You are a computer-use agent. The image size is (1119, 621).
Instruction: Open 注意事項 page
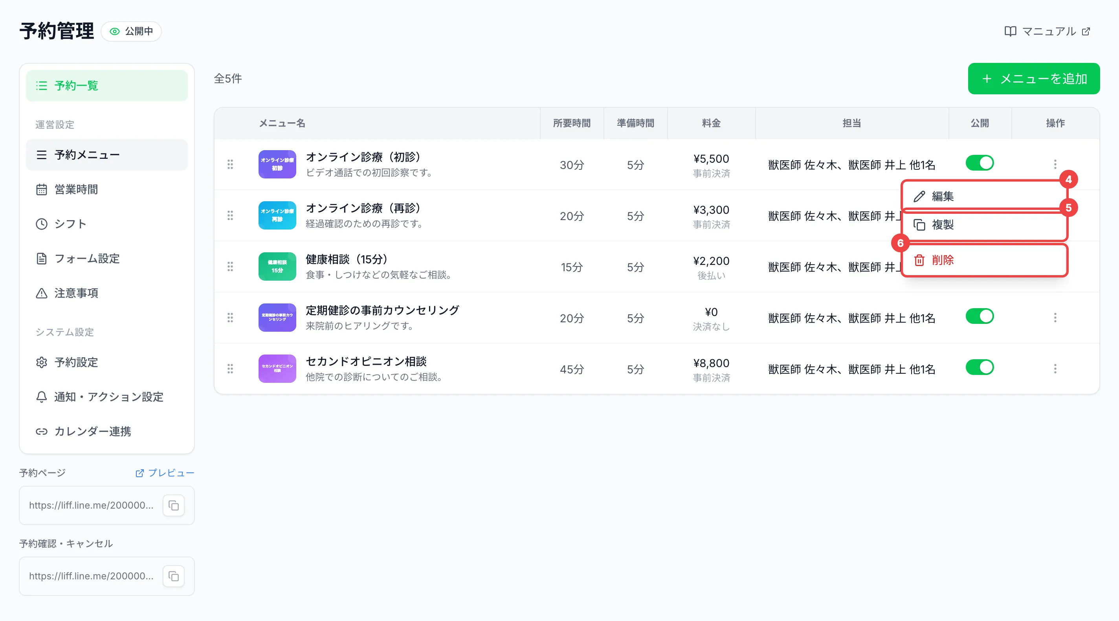106,293
